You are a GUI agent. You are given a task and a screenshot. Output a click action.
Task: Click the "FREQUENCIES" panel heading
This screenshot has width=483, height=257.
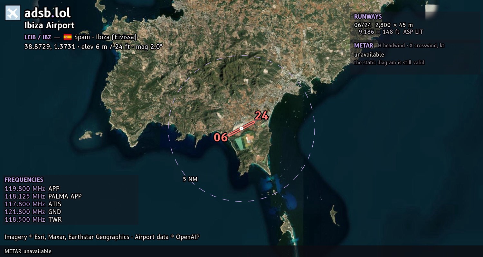[24, 180]
